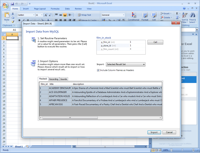Click the Zoom In plus button
The height and width of the screenshot is (153, 200).
pos(193,150)
